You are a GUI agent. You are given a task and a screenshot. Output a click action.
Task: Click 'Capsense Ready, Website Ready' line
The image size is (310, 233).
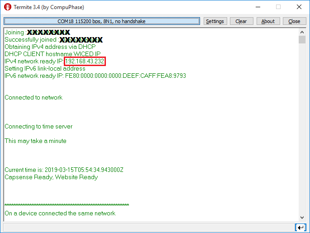click(51, 177)
